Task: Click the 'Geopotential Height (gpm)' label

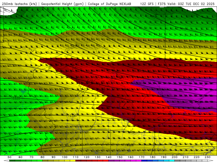Action: (62, 4)
